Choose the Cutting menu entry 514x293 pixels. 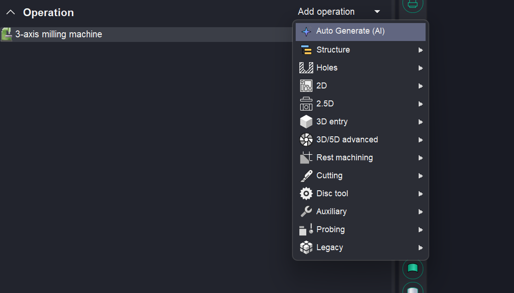click(x=329, y=176)
